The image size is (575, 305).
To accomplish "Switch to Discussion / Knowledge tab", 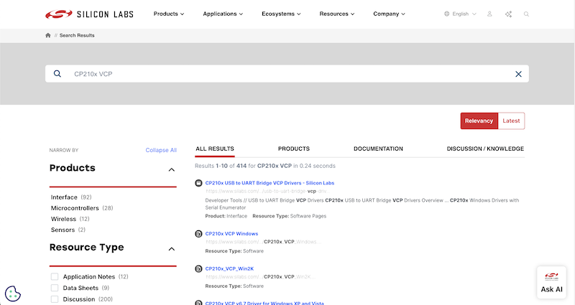I will 485,149.
